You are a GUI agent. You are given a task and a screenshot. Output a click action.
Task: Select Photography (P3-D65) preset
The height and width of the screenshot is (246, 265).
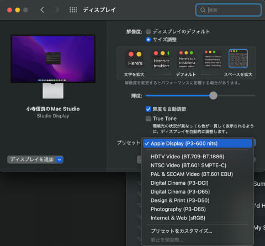[198, 209]
